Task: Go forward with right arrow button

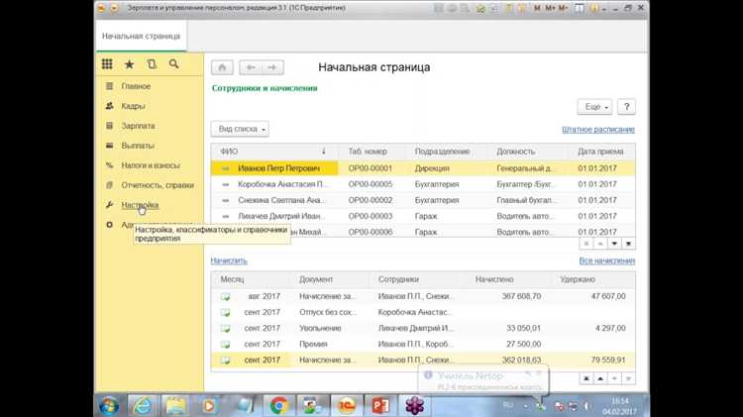Action: (272, 67)
